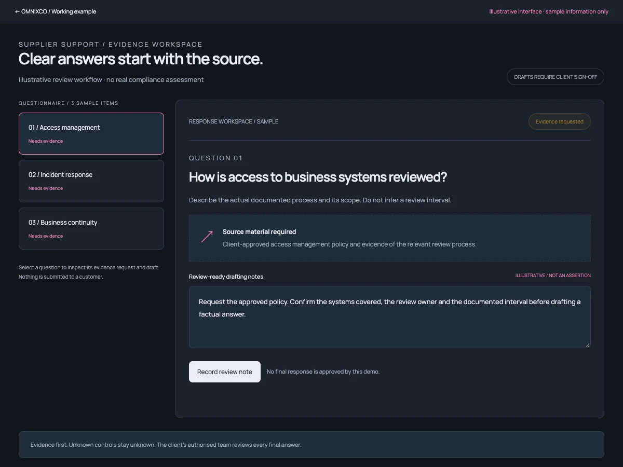Screen dimensions: 623x467
Task: Click 'Illustrative interface · sample information only' text
Action: coord(549,11)
